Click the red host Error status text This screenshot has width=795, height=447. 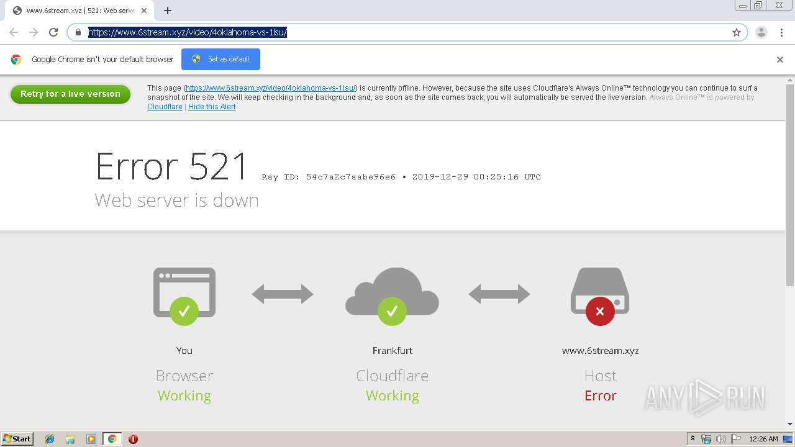pos(600,396)
